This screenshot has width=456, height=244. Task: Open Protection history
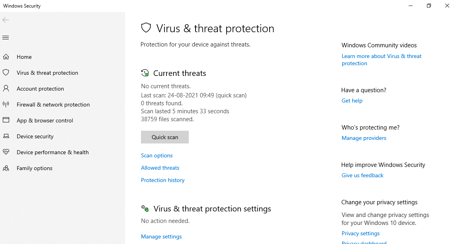(x=162, y=180)
